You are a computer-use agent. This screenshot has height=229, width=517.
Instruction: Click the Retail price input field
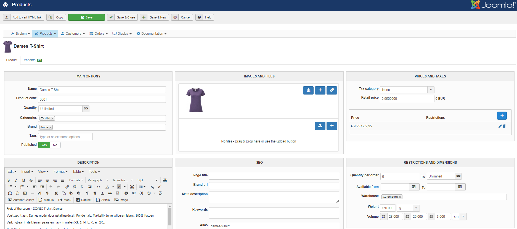coord(407,99)
